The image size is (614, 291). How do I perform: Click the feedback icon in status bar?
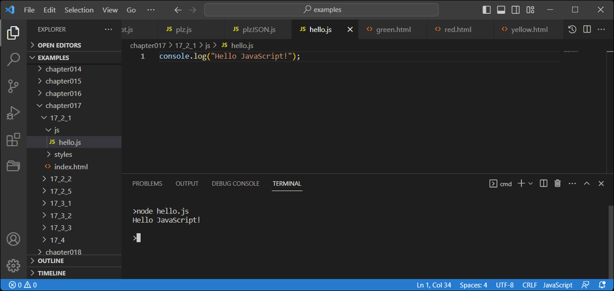tap(585, 285)
